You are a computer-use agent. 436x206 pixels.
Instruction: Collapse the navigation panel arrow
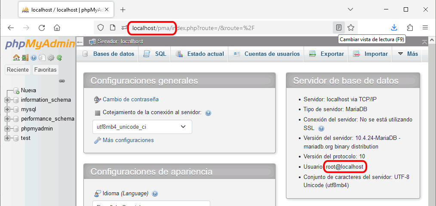coord(80,42)
